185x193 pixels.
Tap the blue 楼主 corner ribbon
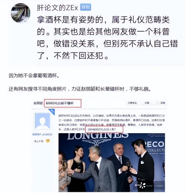pos(52,112)
